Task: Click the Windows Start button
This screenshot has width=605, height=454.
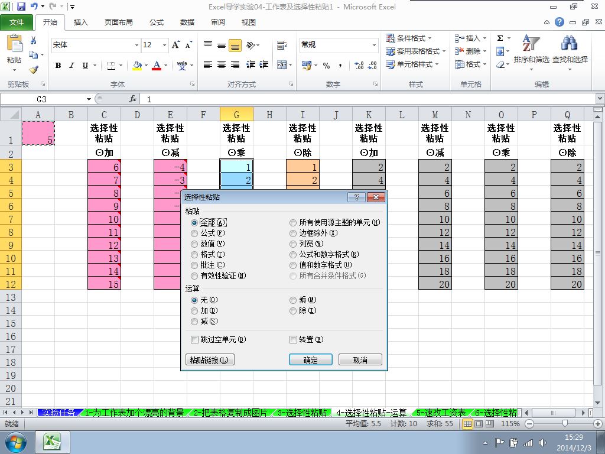Action: tap(15, 442)
